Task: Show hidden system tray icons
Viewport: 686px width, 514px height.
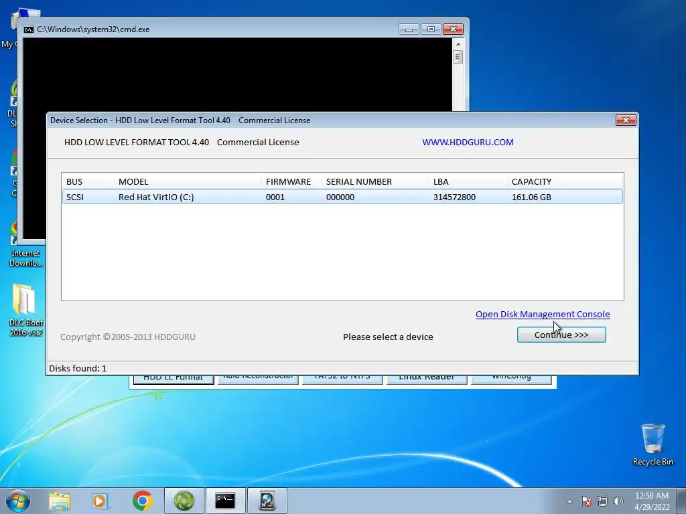Action: coord(569,501)
